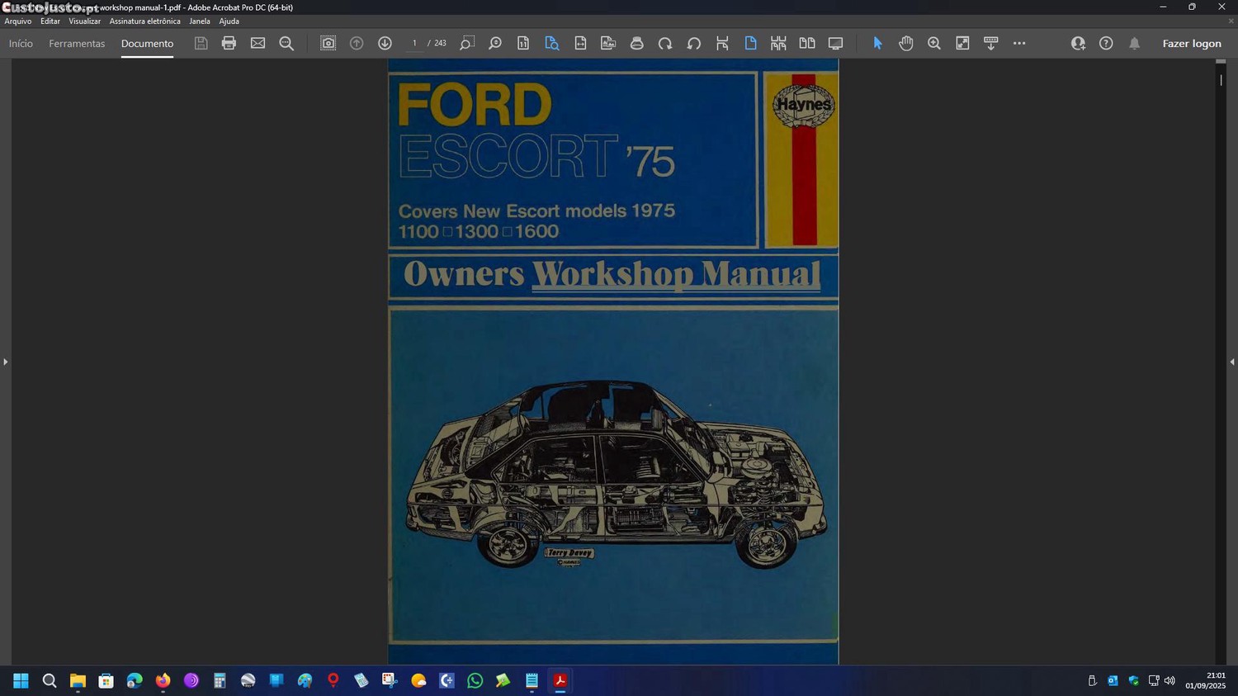Toggle single page view mode

(x=750, y=43)
